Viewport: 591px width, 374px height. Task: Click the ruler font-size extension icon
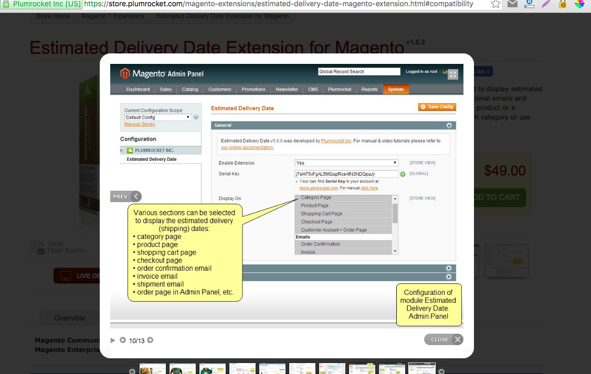[x=529, y=4]
